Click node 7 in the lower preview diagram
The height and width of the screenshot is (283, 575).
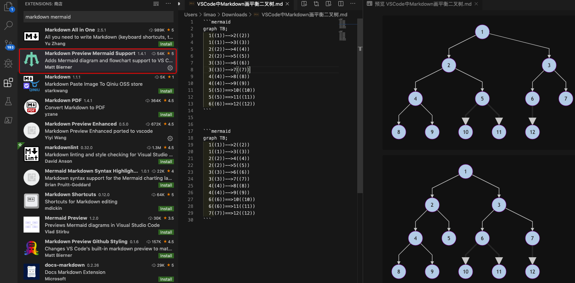point(532,238)
